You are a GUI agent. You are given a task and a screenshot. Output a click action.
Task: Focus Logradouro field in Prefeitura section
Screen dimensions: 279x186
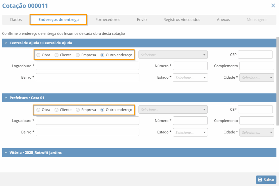point(87,121)
